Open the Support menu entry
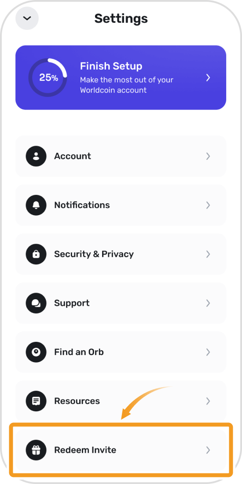Screen dimensions: 242x484 point(121,303)
